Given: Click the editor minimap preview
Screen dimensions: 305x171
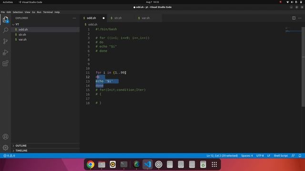Looking at the screenshot, I should (293, 30).
